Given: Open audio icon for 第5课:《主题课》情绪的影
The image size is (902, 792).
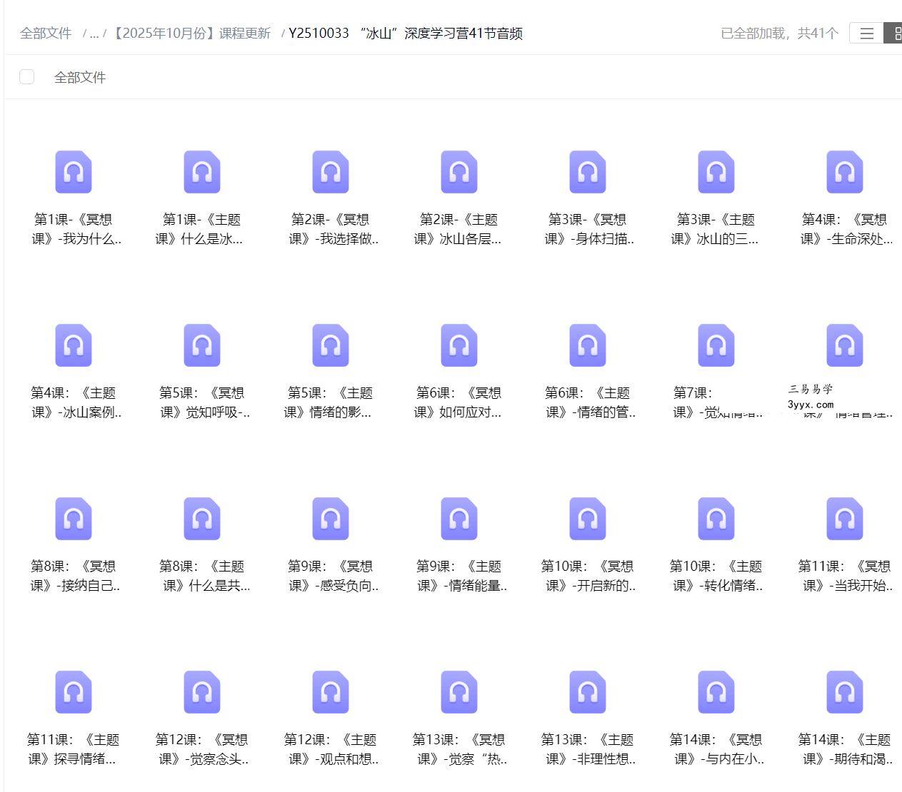Looking at the screenshot, I should [x=331, y=345].
